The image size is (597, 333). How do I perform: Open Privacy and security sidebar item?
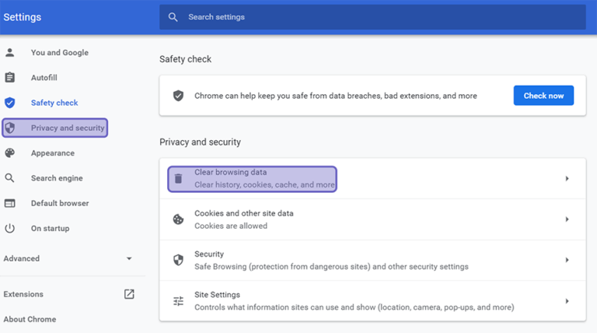click(x=55, y=128)
